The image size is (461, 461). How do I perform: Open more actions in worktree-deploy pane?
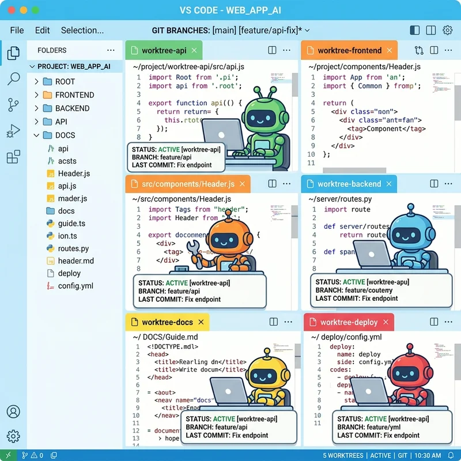pos(448,322)
